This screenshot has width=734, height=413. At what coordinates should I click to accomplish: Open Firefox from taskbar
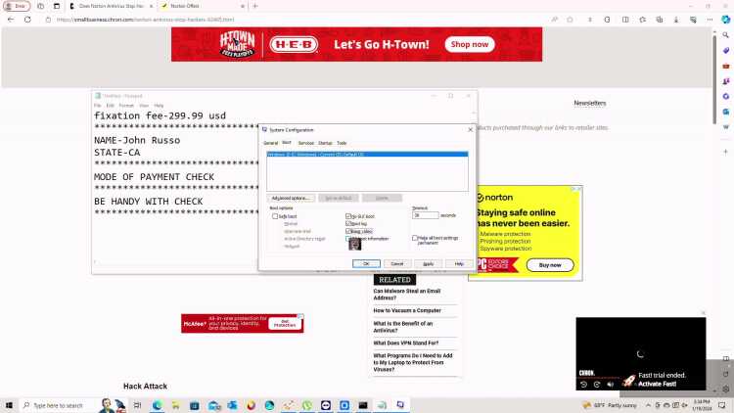[x=251, y=405]
